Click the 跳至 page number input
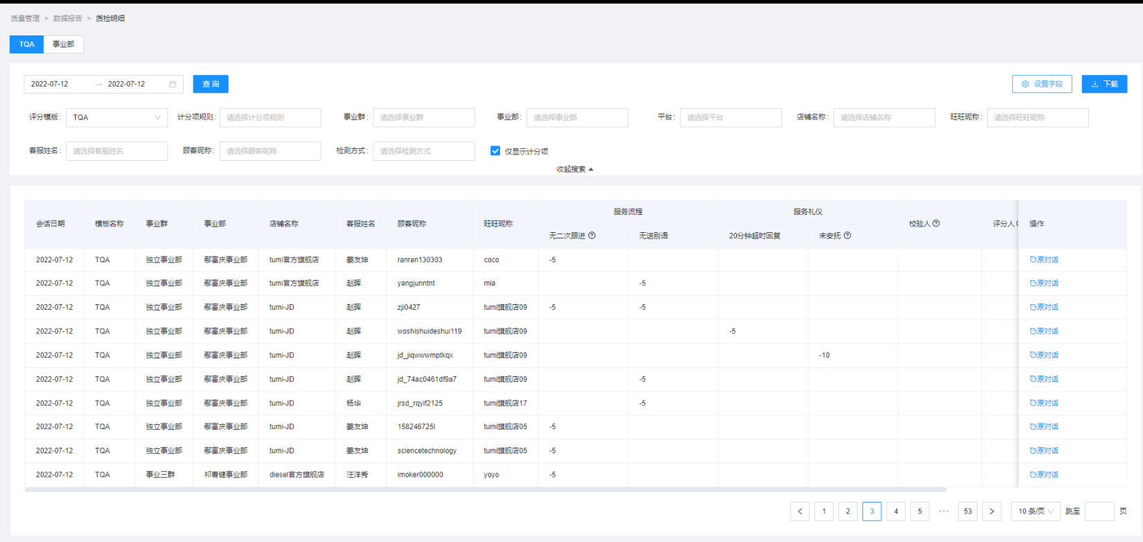Image resolution: width=1143 pixels, height=542 pixels. [x=1099, y=512]
